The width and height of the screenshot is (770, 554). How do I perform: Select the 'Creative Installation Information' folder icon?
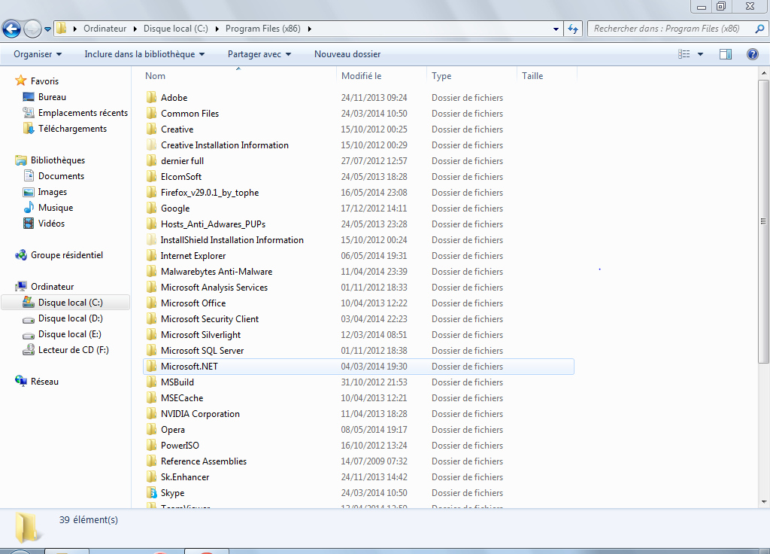pos(152,145)
